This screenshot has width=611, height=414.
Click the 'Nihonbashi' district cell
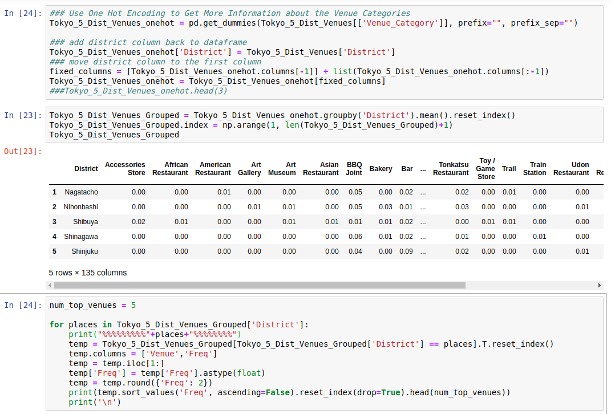pyautogui.click(x=80, y=207)
